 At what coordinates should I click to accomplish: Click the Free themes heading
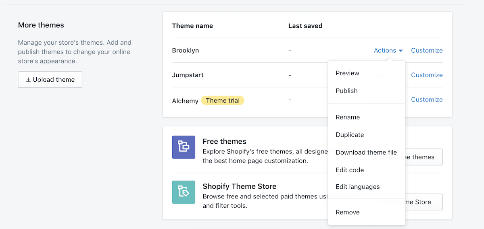click(225, 141)
